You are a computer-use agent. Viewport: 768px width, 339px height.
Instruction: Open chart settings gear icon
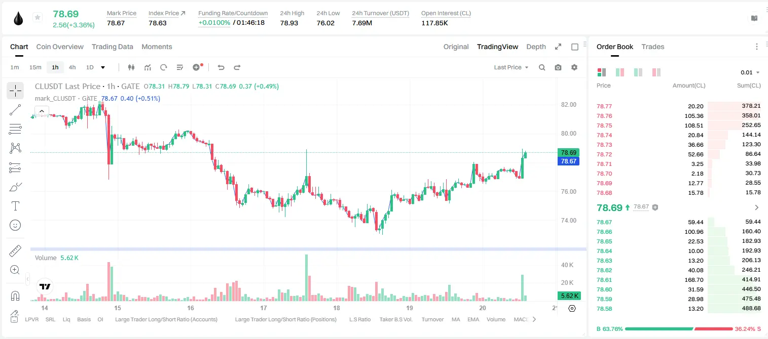click(574, 67)
